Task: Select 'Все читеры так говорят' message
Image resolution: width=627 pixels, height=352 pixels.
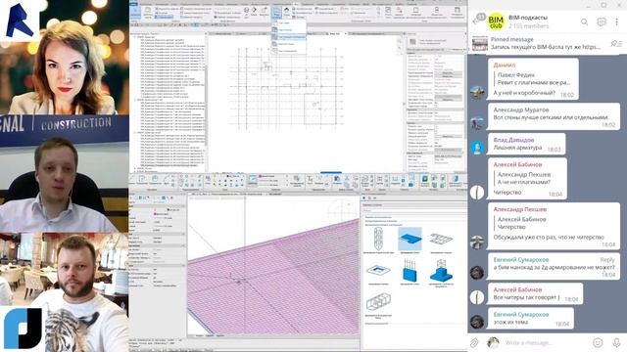Action: point(526,297)
